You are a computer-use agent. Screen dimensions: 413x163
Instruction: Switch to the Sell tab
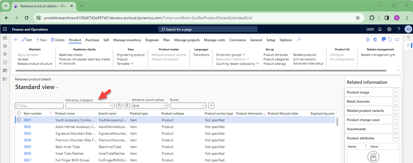point(106,40)
